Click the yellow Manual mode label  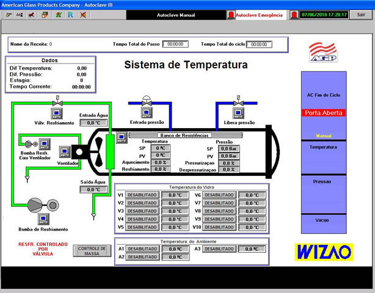pyautogui.click(x=324, y=136)
